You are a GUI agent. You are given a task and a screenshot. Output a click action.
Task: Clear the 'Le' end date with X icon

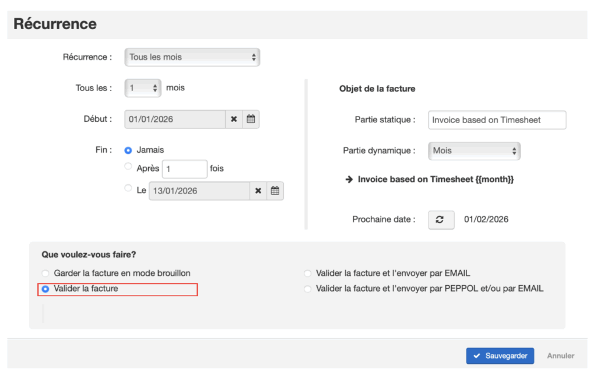point(258,191)
